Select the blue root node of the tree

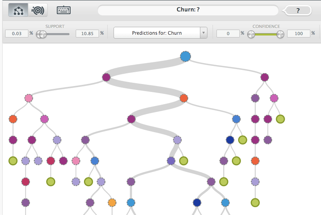pos(185,56)
